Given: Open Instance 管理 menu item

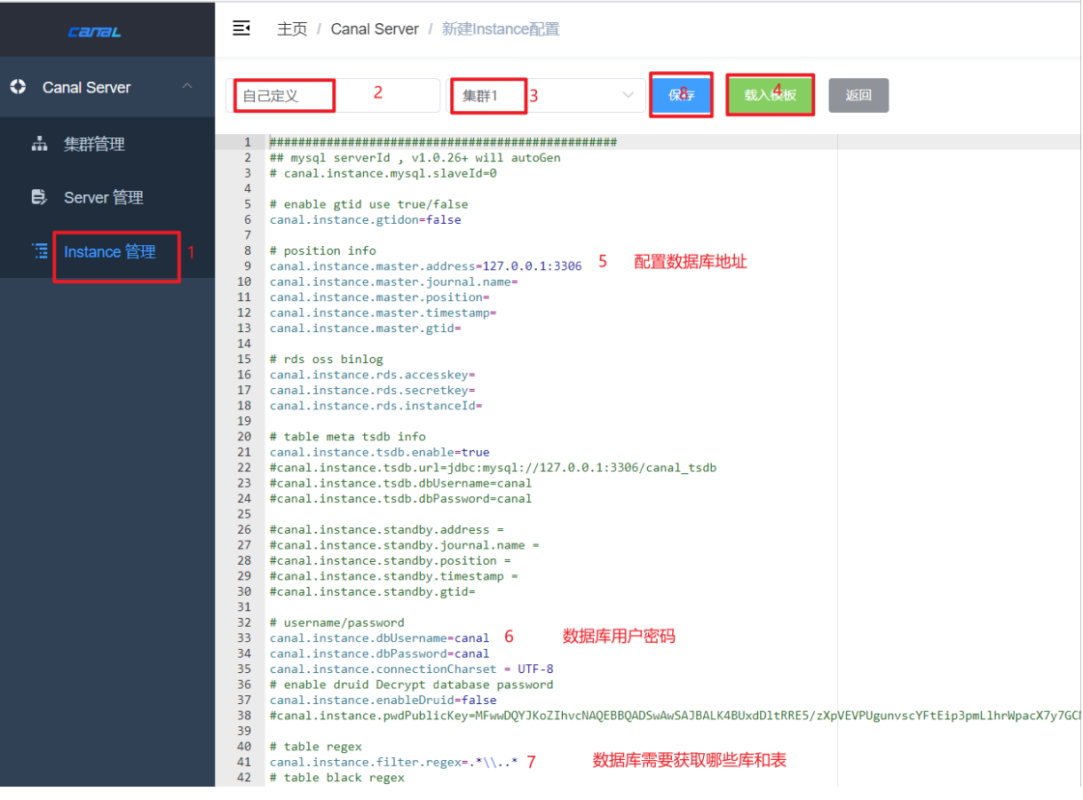Looking at the screenshot, I should (110, 251).
